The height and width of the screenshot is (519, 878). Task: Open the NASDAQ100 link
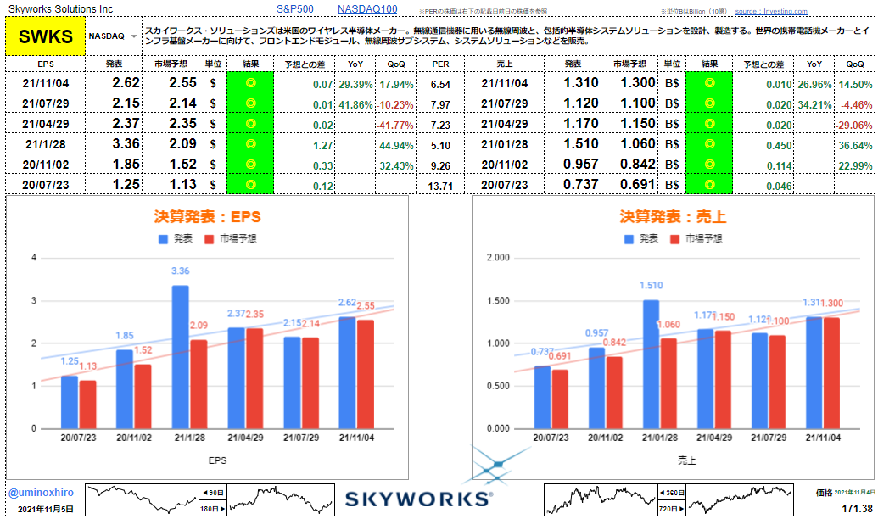[367, 9]
